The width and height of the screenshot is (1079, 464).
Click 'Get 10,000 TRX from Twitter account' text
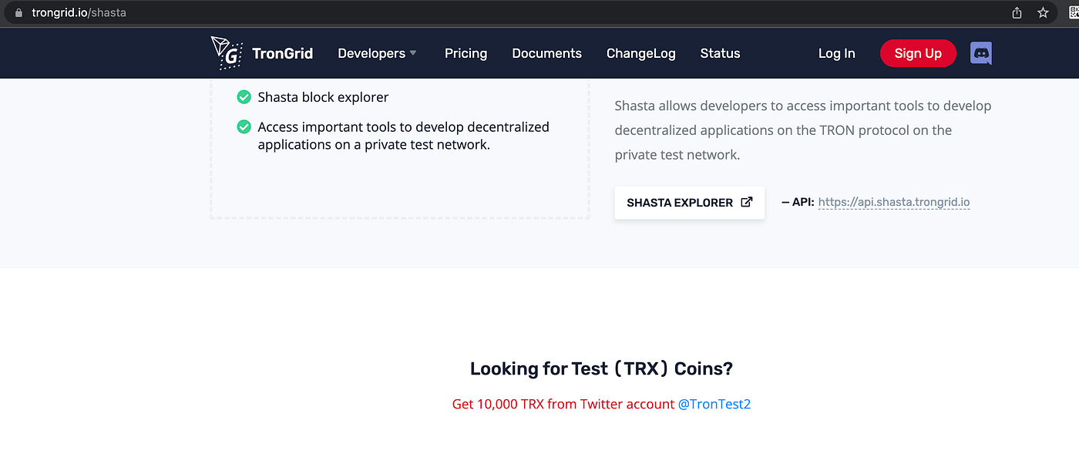coord(563,404)
